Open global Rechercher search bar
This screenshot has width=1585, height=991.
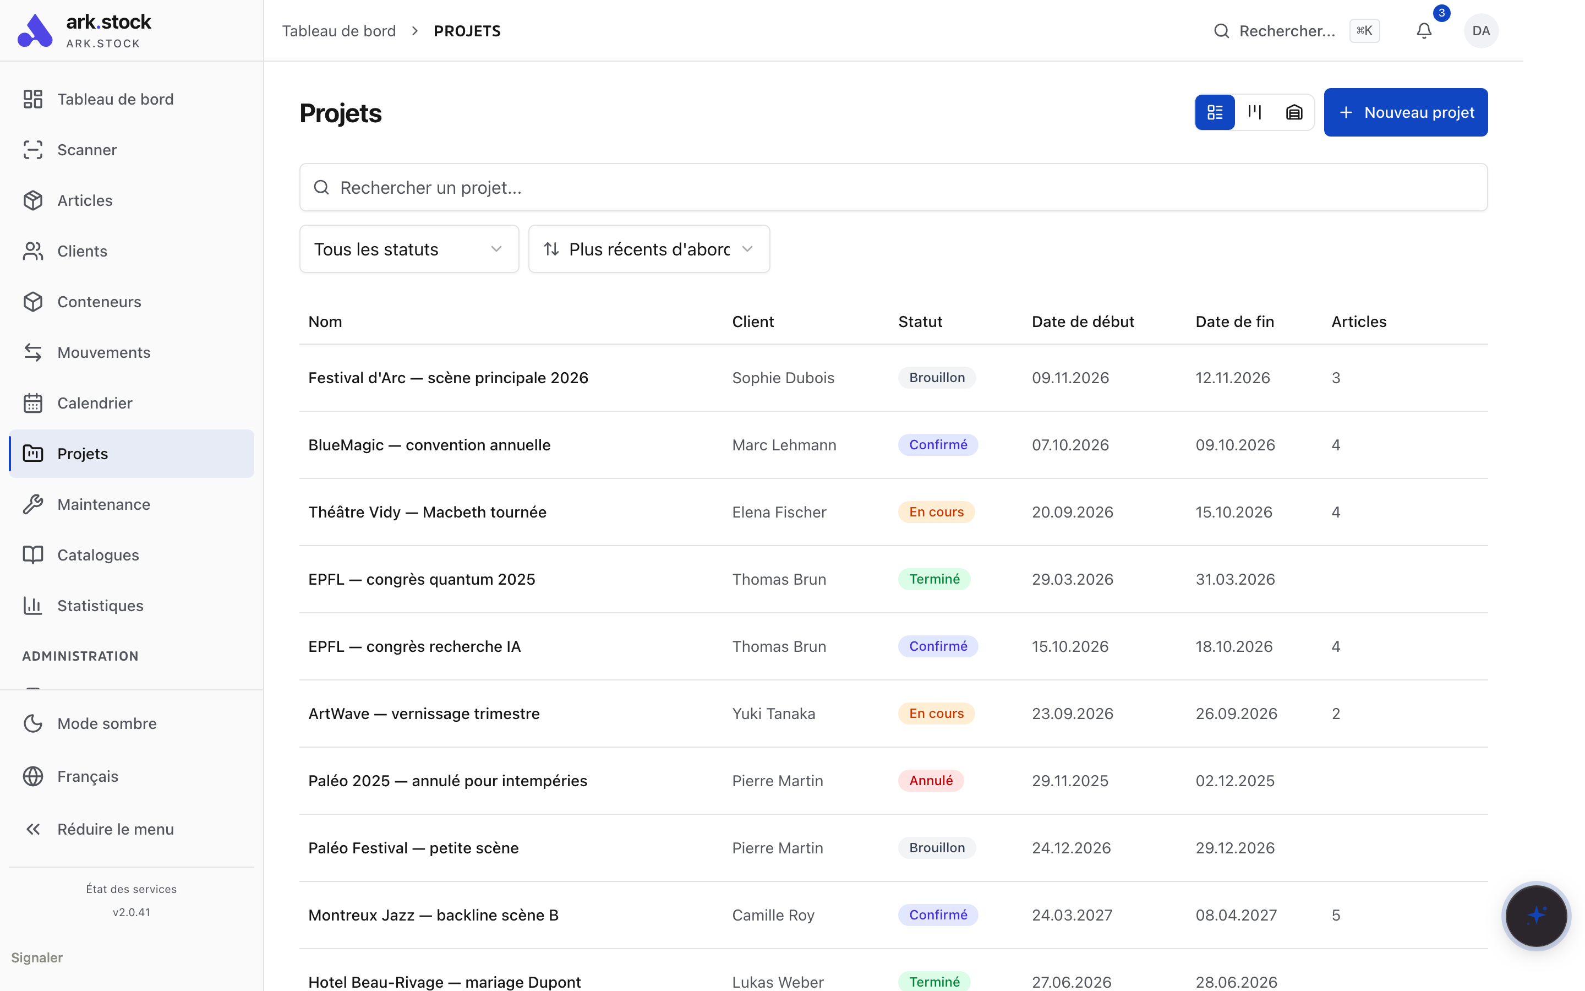pos(1296,31)
